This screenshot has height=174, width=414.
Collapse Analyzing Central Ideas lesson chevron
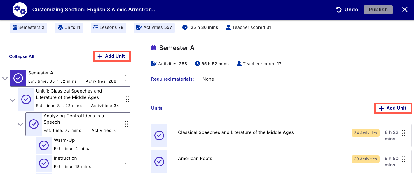point(20,124)
